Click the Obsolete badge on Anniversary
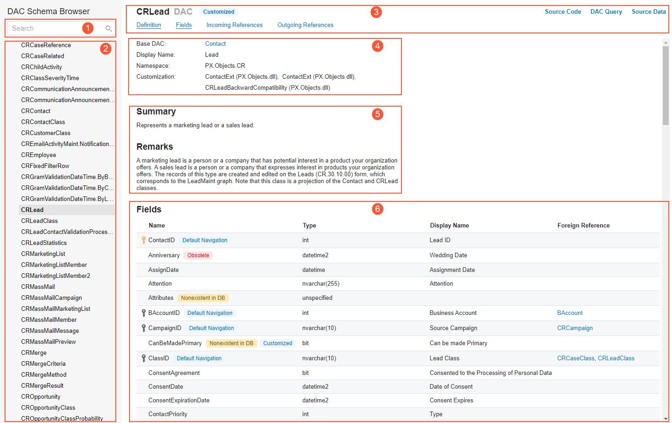 point(198,255)
